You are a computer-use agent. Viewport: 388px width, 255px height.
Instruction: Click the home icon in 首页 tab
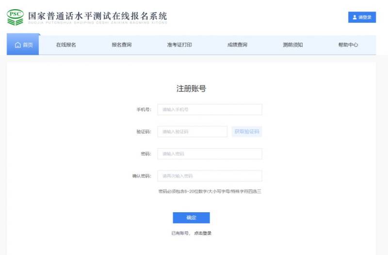(18, 45)
